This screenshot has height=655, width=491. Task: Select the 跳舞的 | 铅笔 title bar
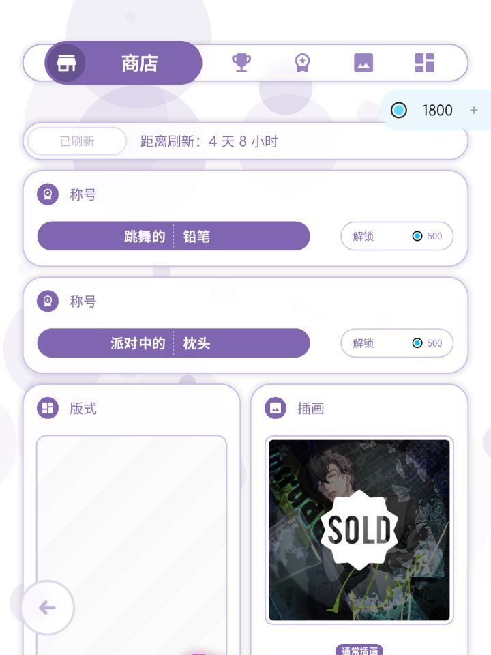point(173,237)
